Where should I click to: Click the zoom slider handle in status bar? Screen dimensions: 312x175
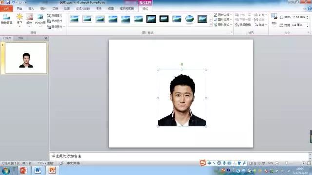287,163
